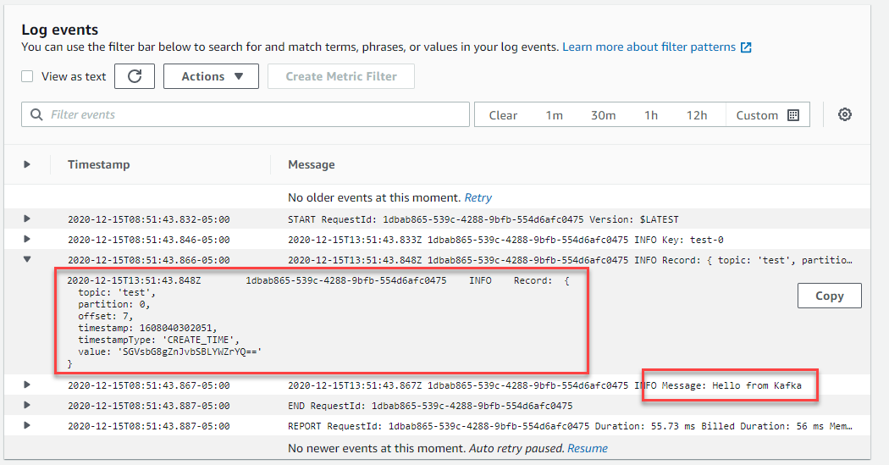Click the Timestamp column header
This screenshot has width=889, height=465.
coord(99,164)
